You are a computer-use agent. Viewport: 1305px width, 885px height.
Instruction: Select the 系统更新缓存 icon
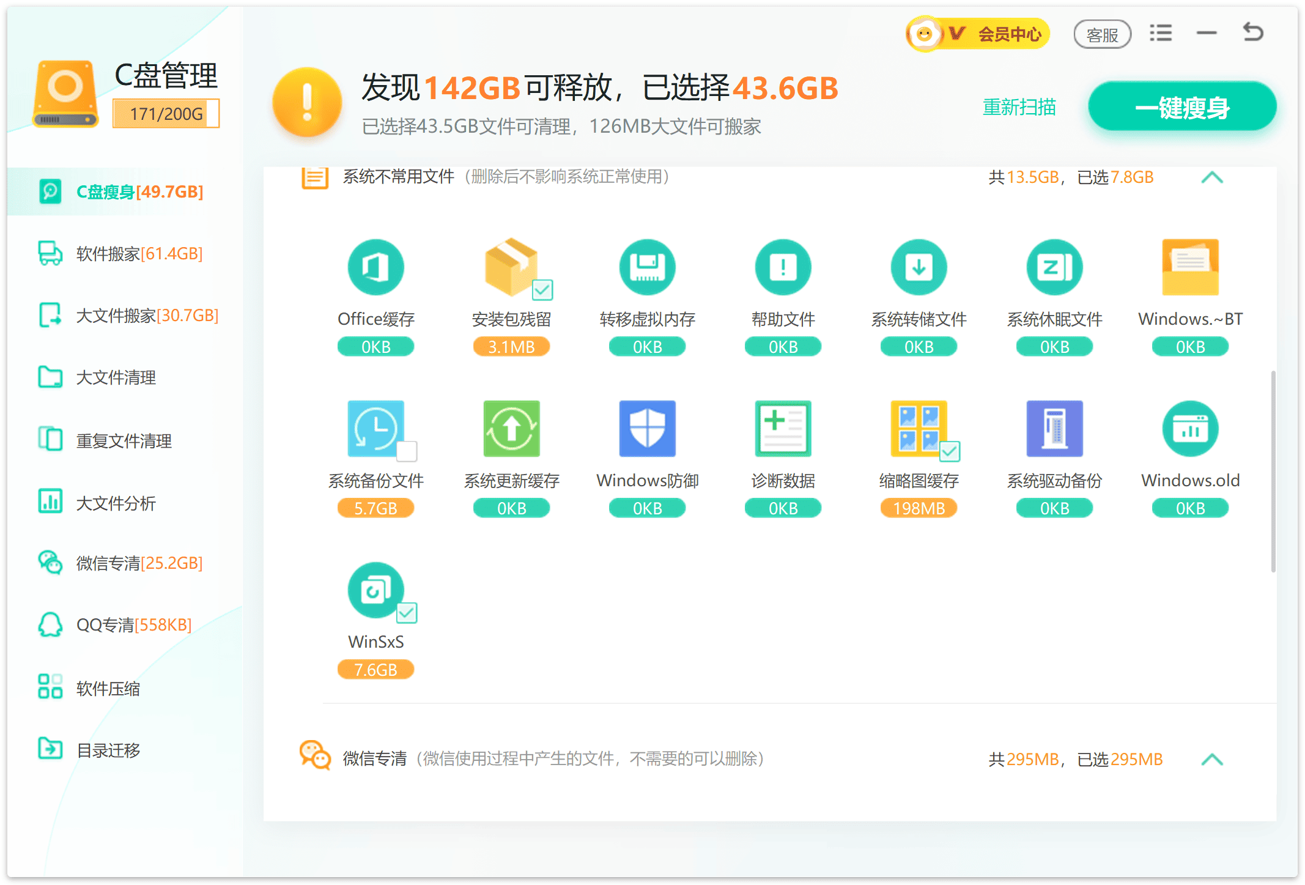(511, 428)
